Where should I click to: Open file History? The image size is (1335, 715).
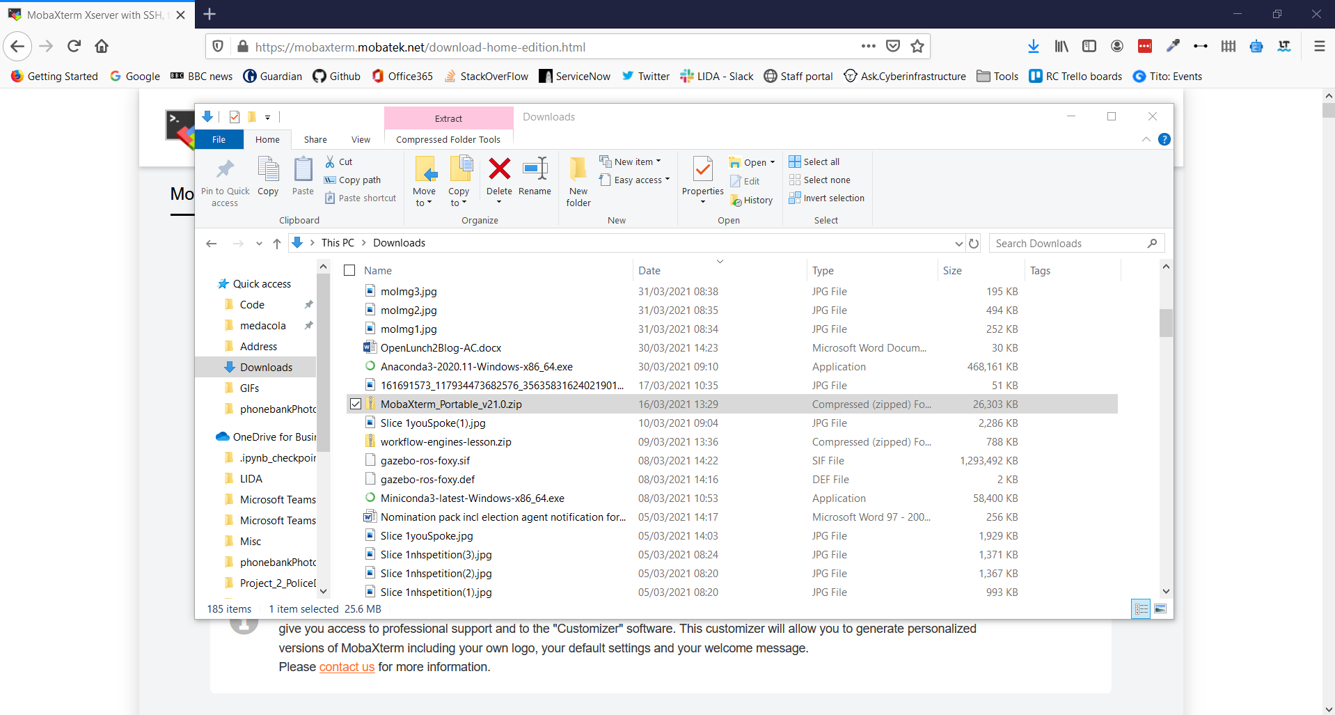click(x=751, y=200)
